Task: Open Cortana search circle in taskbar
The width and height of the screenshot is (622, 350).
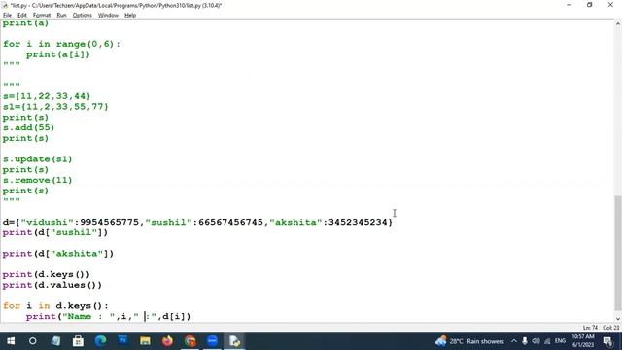Action: pyautogui.click(x=33, y=341)
